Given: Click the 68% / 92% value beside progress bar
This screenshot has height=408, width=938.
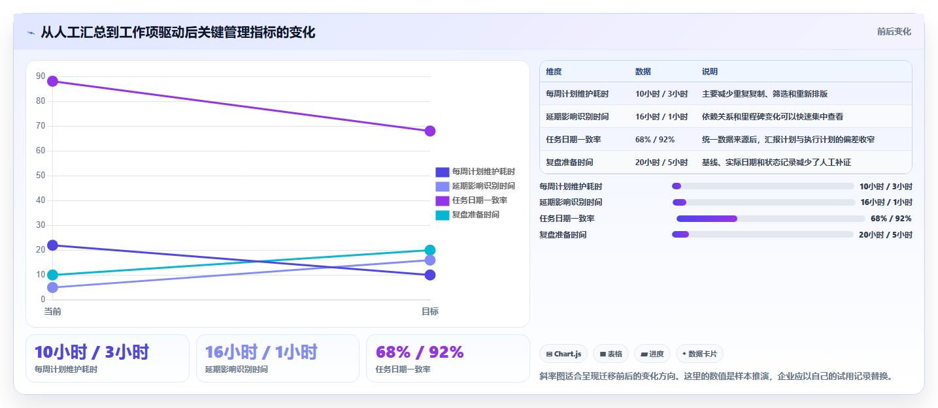Looking at the screenshot, I should pos(891,219).
